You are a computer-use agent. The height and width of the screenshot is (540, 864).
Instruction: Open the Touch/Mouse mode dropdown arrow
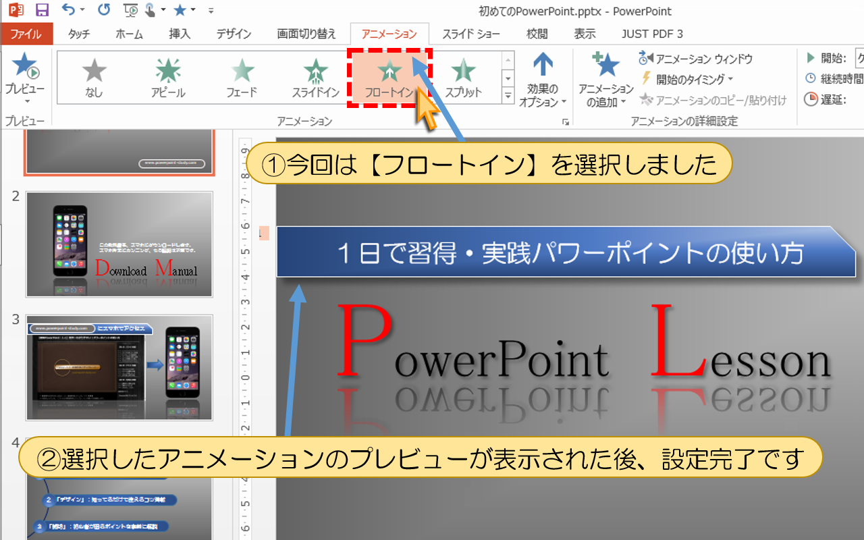tap(163, 11)
